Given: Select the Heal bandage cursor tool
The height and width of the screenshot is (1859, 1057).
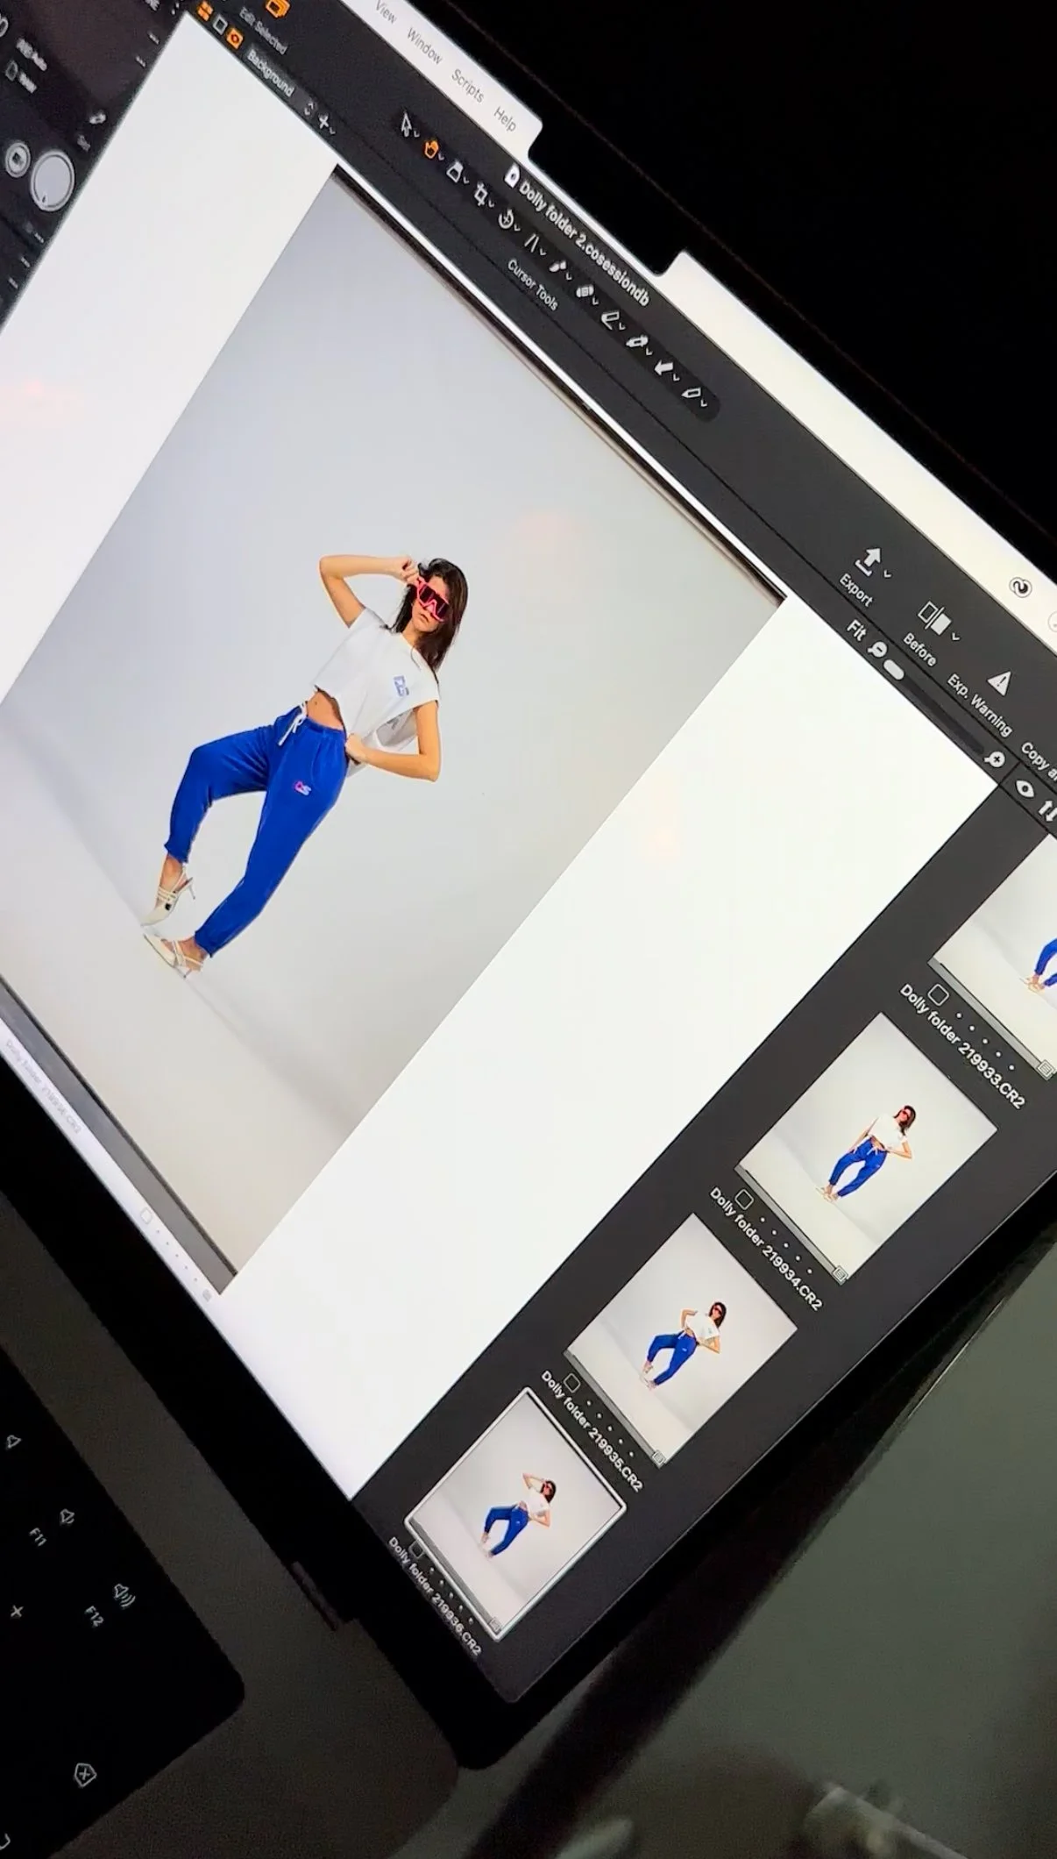Looking at the screenshot, I should pyautogui.click(x=585, y=293).
